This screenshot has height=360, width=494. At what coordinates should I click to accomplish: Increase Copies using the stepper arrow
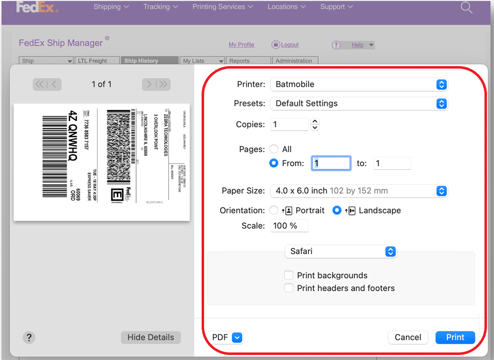pos(315,121)
